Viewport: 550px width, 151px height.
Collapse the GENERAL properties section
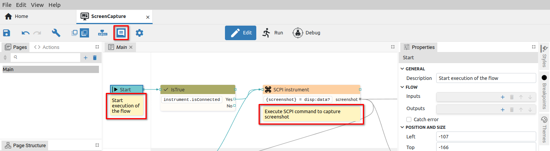(402, 69)
